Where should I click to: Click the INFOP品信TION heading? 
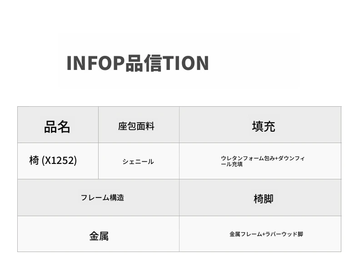coord(137,63)
